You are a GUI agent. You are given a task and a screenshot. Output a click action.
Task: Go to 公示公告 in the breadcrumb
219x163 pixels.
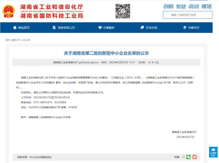click(25, 40)
